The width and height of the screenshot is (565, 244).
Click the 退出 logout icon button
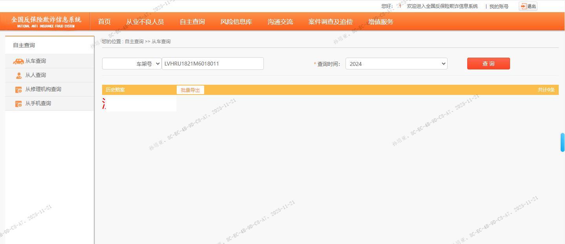[x=528, y=6]
